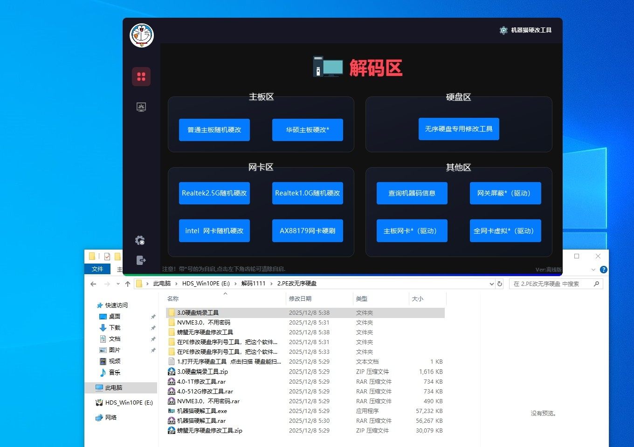
Task: Select folder row dated 2025/12/8 5:33
Action: (305, 352)
